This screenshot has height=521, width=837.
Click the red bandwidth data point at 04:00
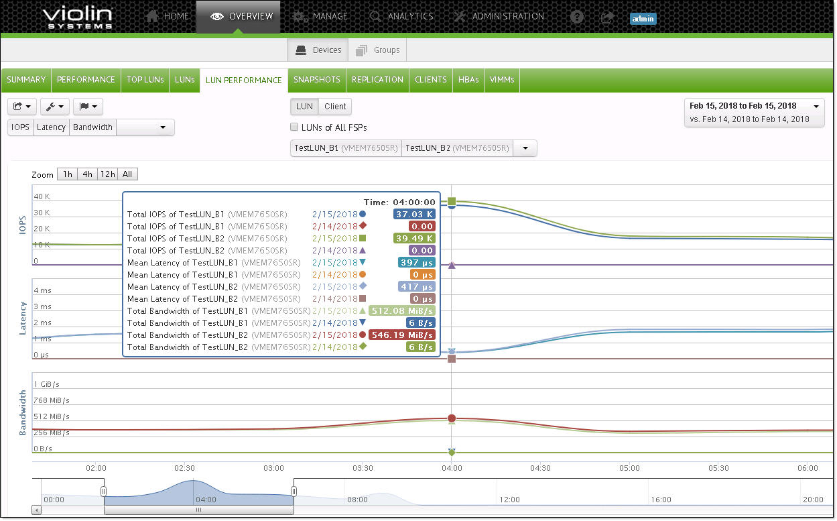coord(452,418)
